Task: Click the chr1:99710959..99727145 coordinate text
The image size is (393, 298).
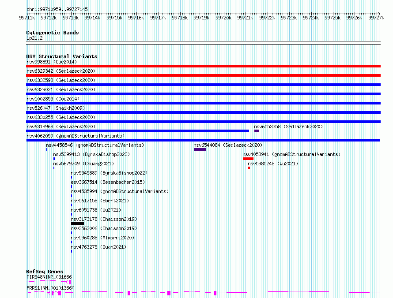Action: point(57,10)
